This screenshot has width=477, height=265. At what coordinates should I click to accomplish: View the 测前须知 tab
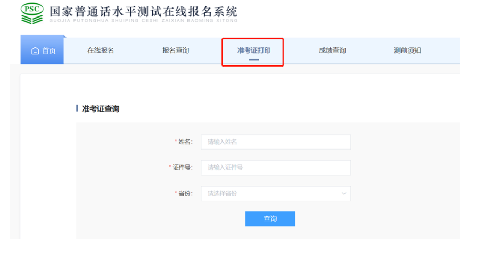(x=407, y=51)
